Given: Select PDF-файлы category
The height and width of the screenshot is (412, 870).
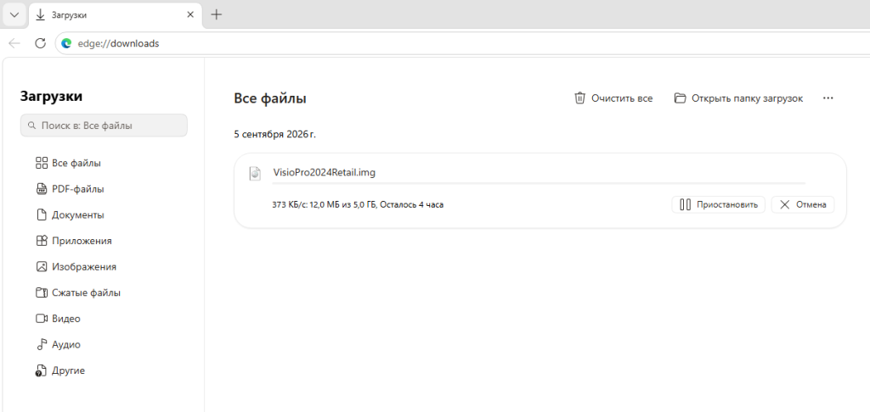Looking at the screenshot, I should [70, 189].
